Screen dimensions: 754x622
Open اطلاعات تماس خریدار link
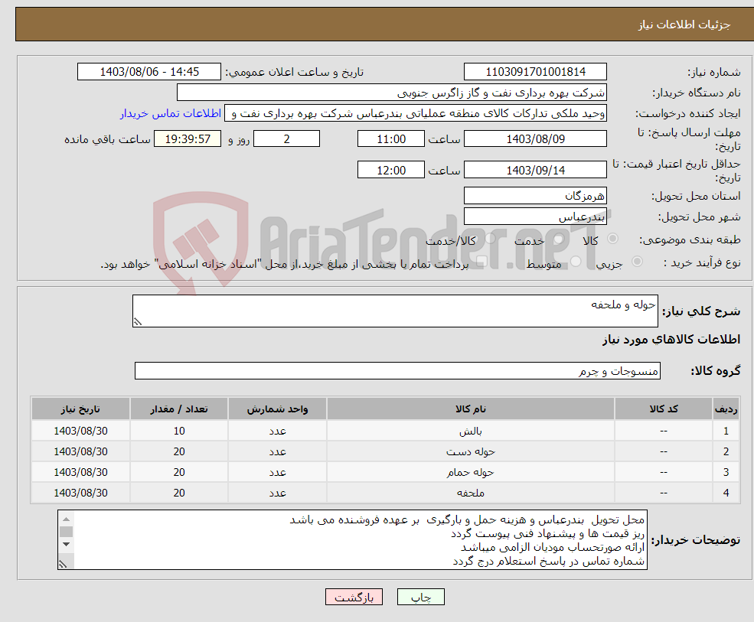point(171,113)
